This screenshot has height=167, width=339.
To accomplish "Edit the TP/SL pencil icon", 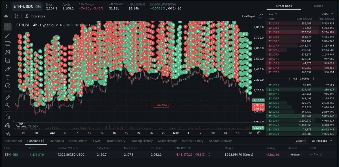I will pos(321,155).
